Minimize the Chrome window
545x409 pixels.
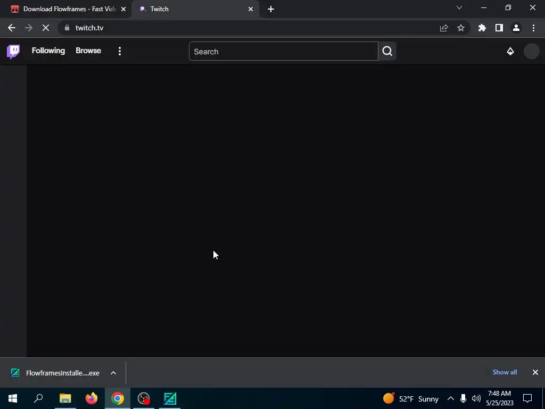pos(483,7)
